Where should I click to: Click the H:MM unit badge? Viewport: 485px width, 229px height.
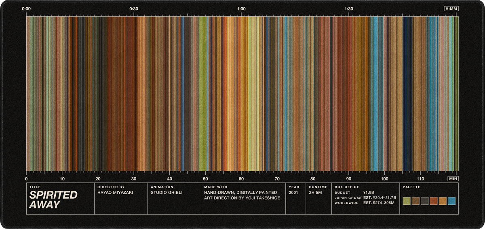click(x=451, y=8)
